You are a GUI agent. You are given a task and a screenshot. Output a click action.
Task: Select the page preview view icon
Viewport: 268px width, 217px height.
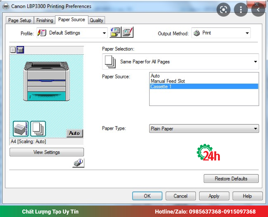(13, 50)
